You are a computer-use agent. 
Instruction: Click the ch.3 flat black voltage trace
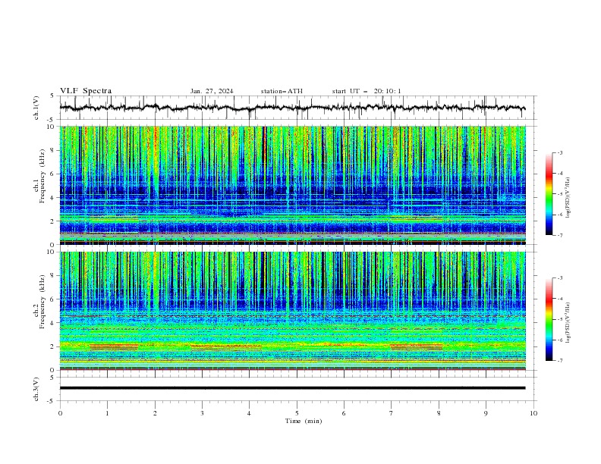click(292, 388)
